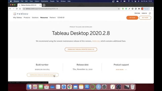Open the Solutions navigation menu
Viewport: 162px width, 91px height.
35,18
